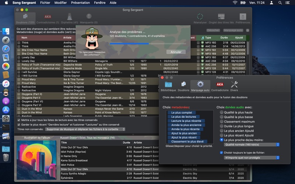The image size is (295, 184).
Task: Check the box for Lovely Day Menagerie row
Action: click(x=19, y=61)
